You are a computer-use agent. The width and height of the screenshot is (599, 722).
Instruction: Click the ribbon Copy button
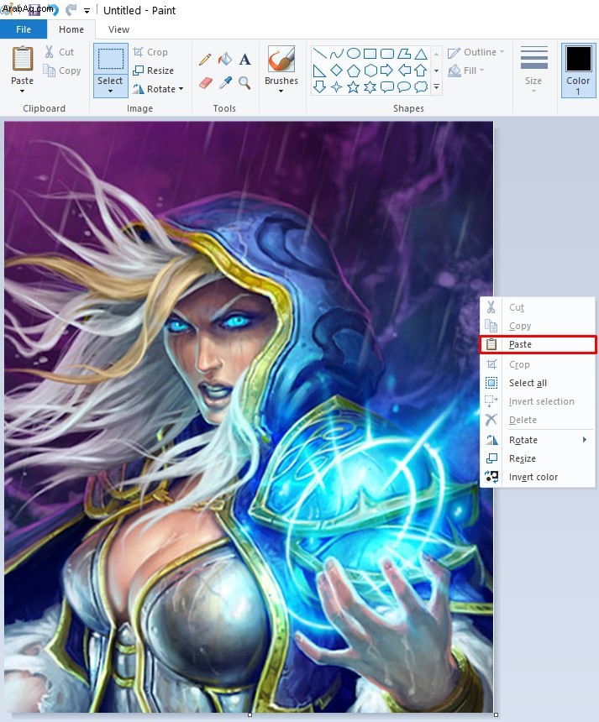tap(62, 71)
